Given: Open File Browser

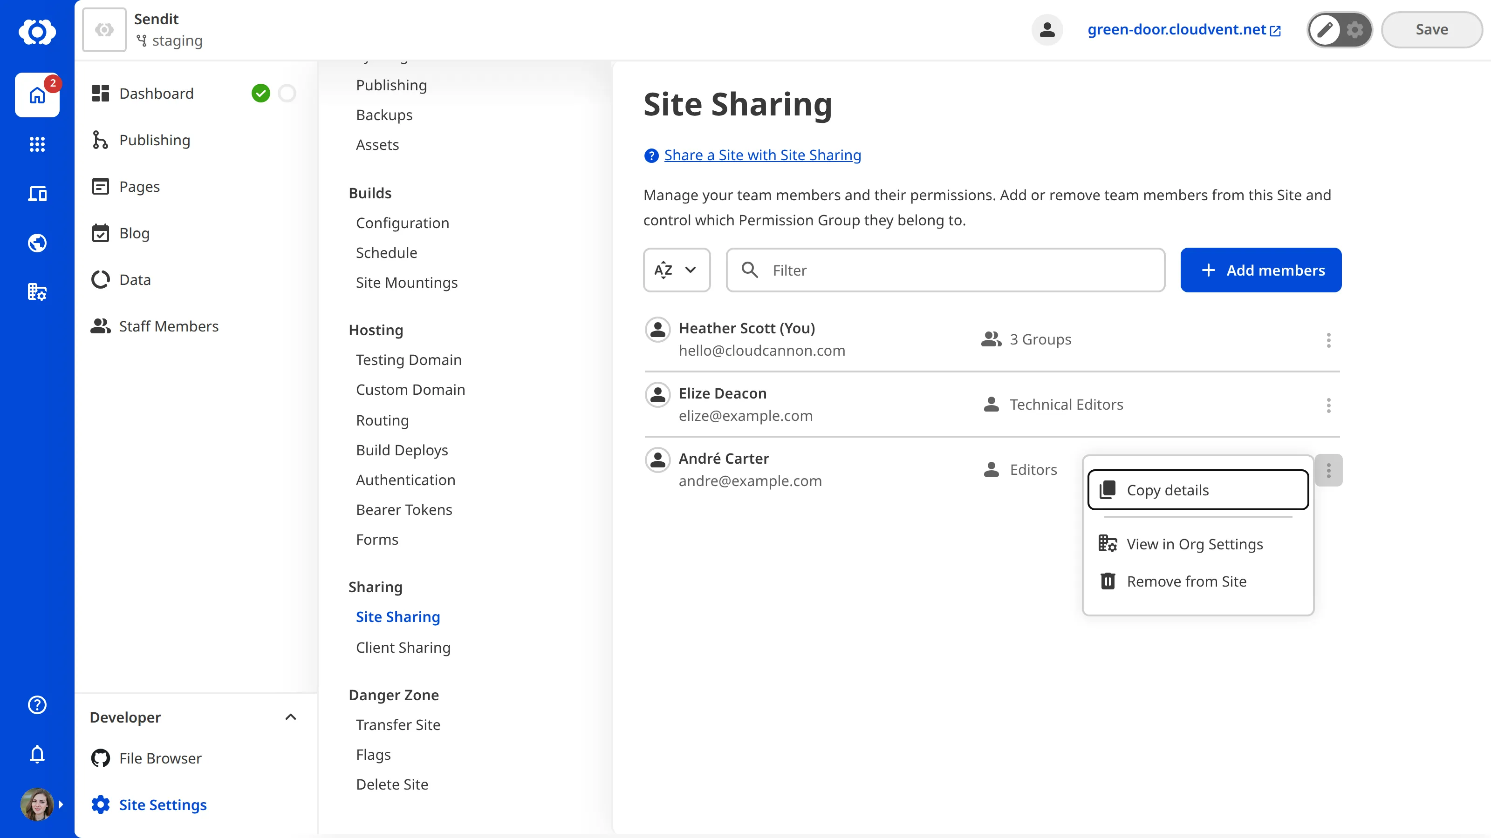Looking at the screenshot, I should [160, 758].
